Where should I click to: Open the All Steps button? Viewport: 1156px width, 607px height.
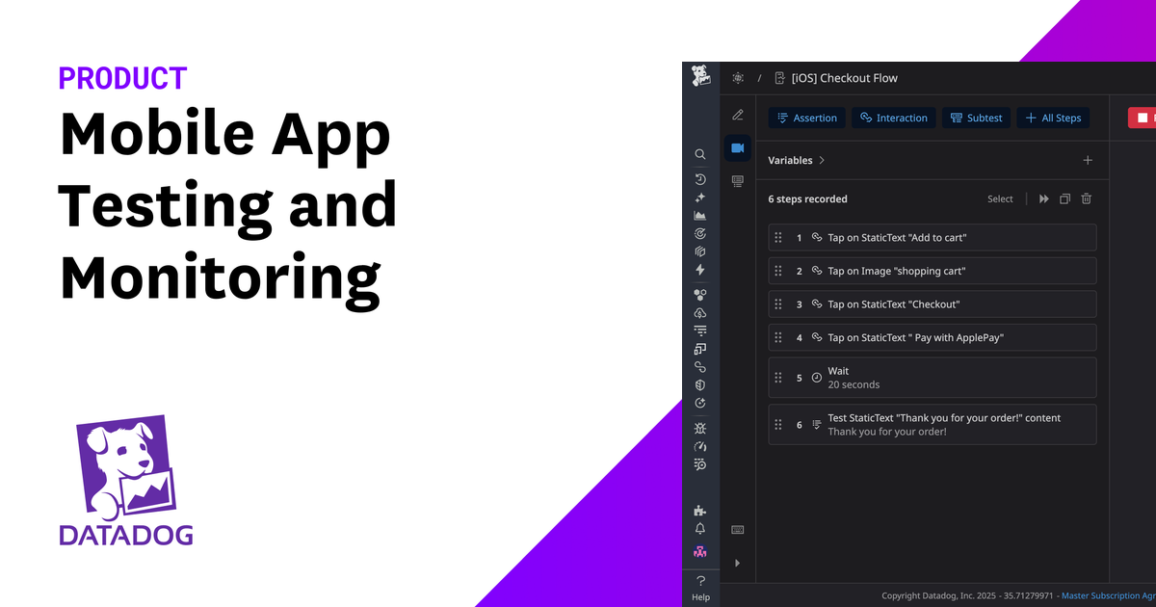1053,118
